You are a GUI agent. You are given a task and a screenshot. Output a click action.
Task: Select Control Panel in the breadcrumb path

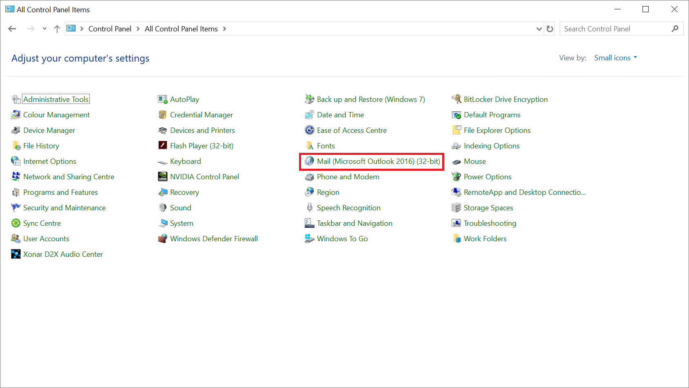tap(110, 29)
